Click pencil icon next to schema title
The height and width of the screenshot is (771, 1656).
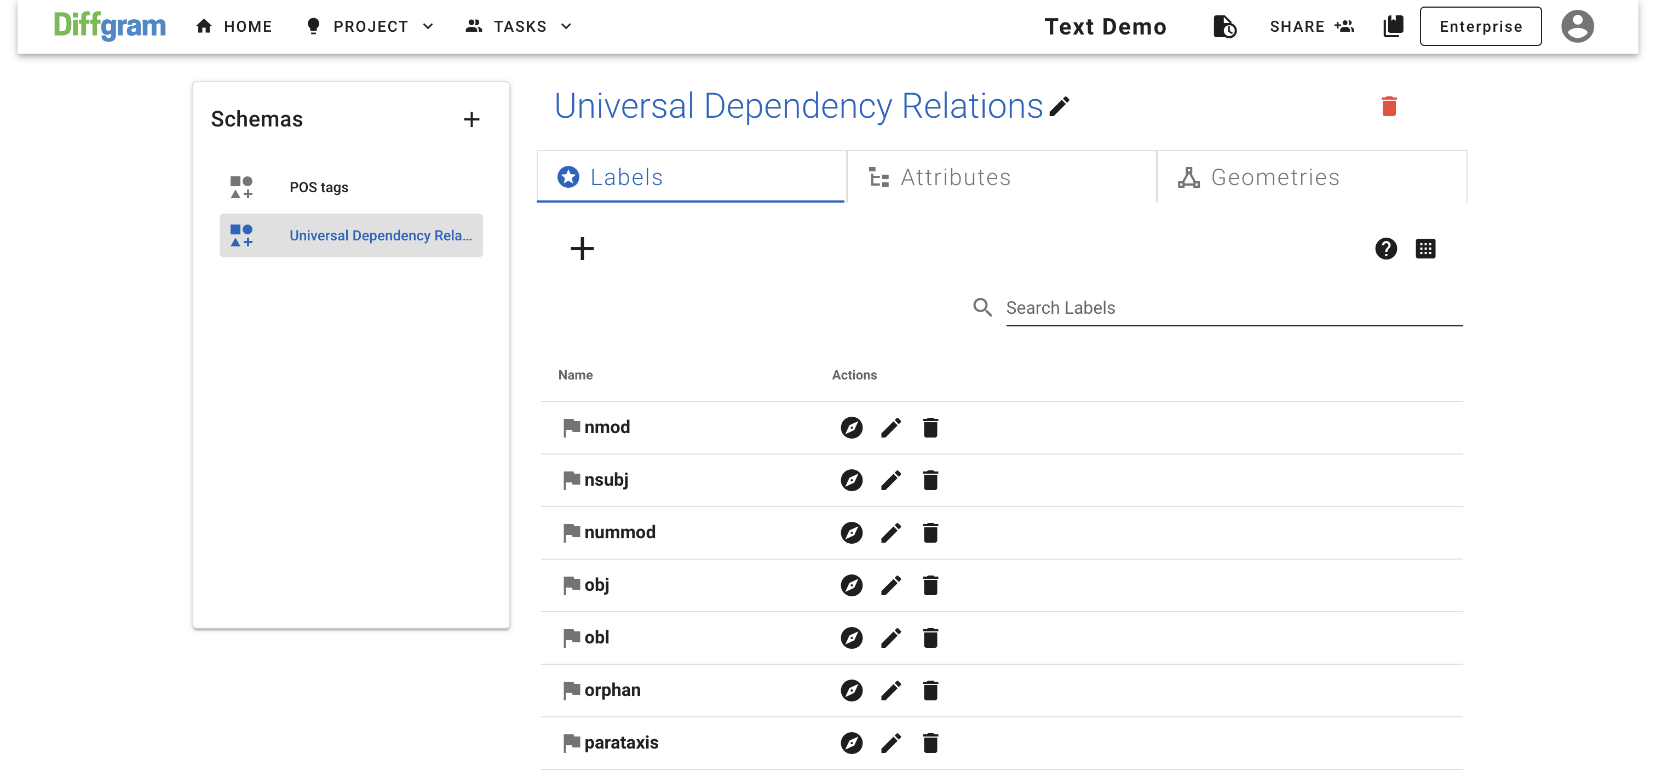click(1059, 107)
